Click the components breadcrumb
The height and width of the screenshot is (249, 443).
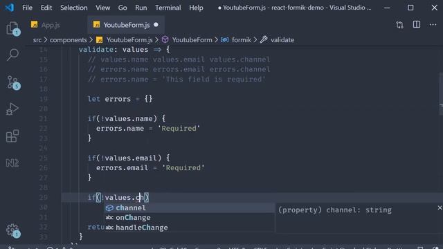click(68, 40)
